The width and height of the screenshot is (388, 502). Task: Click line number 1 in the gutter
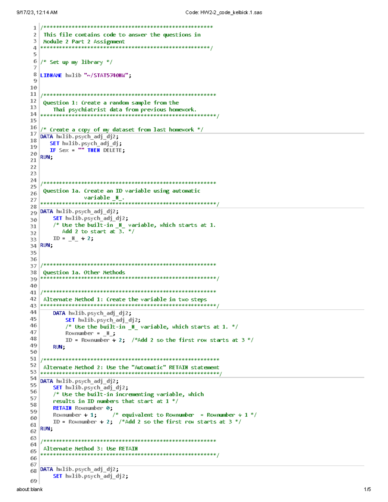[x=35, y=28]
